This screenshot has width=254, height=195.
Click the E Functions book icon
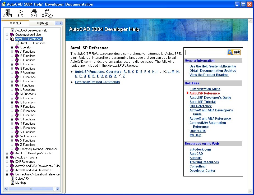pos(17,69)
